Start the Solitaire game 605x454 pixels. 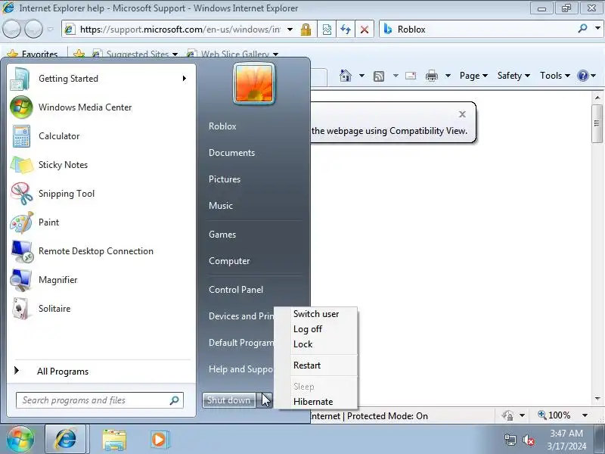point(101,309)
